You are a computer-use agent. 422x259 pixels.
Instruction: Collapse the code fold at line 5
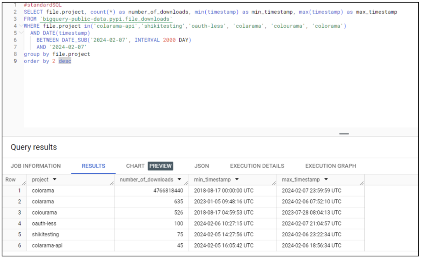tap(21, 33)
